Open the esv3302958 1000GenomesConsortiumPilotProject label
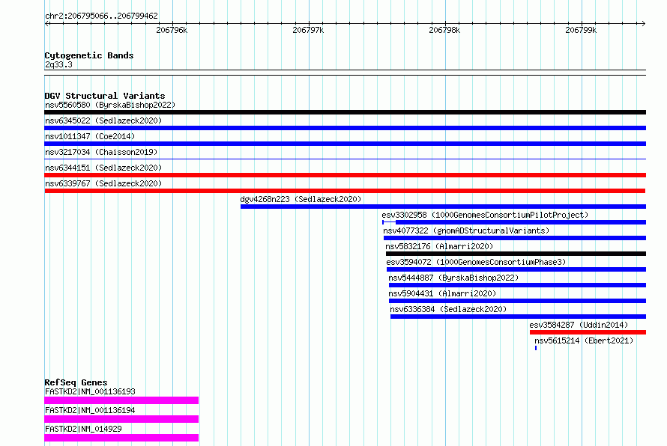Screen dimensions: 667x446 (485, 215)
